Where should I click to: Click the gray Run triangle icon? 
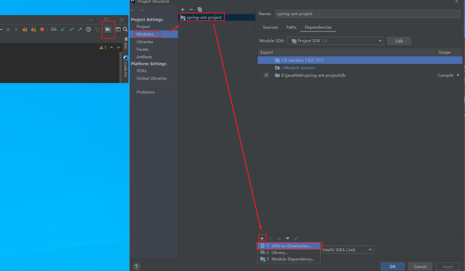(x=16, y=29)
